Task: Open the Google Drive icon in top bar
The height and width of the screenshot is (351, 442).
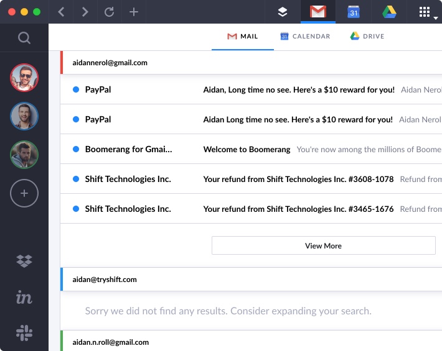Action: [x=389, y=12]
